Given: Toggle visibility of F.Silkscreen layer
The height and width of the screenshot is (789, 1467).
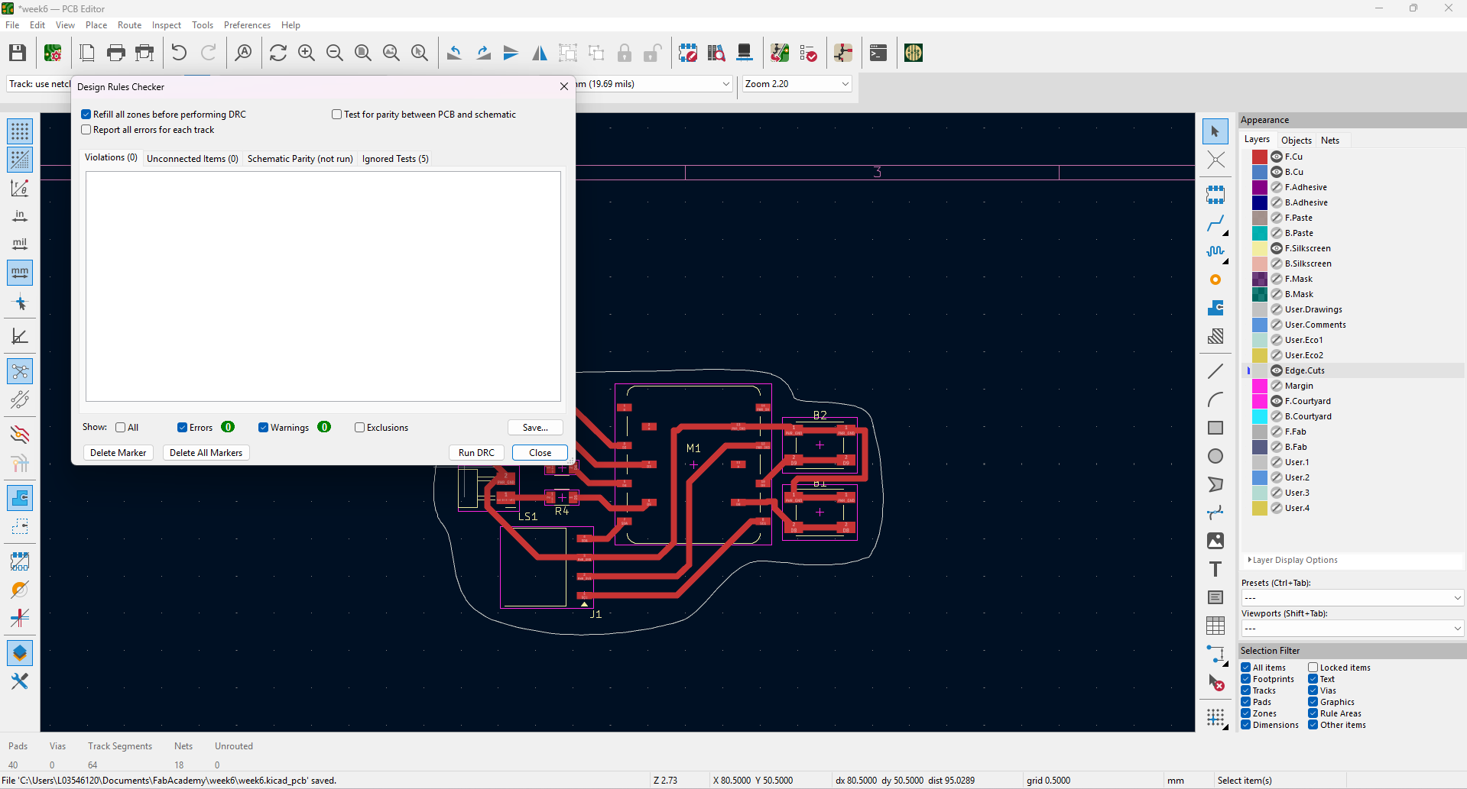Looking at the screenshot, I should (1276, 248).
